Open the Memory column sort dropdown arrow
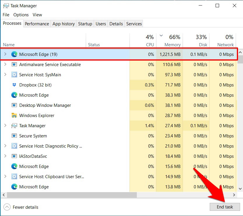Screen dimensions: 243x216 (161, 35)
